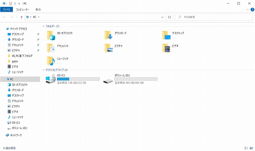Open the help question mark icon
Image resolution: width=255 pixels, height=151 pixels.
tap(252, 10)
